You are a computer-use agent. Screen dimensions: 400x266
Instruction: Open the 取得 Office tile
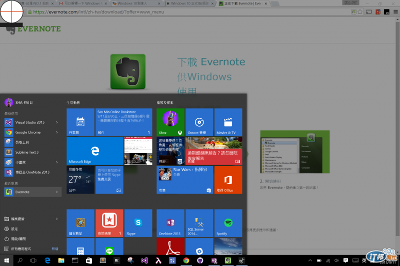(228, 180)
